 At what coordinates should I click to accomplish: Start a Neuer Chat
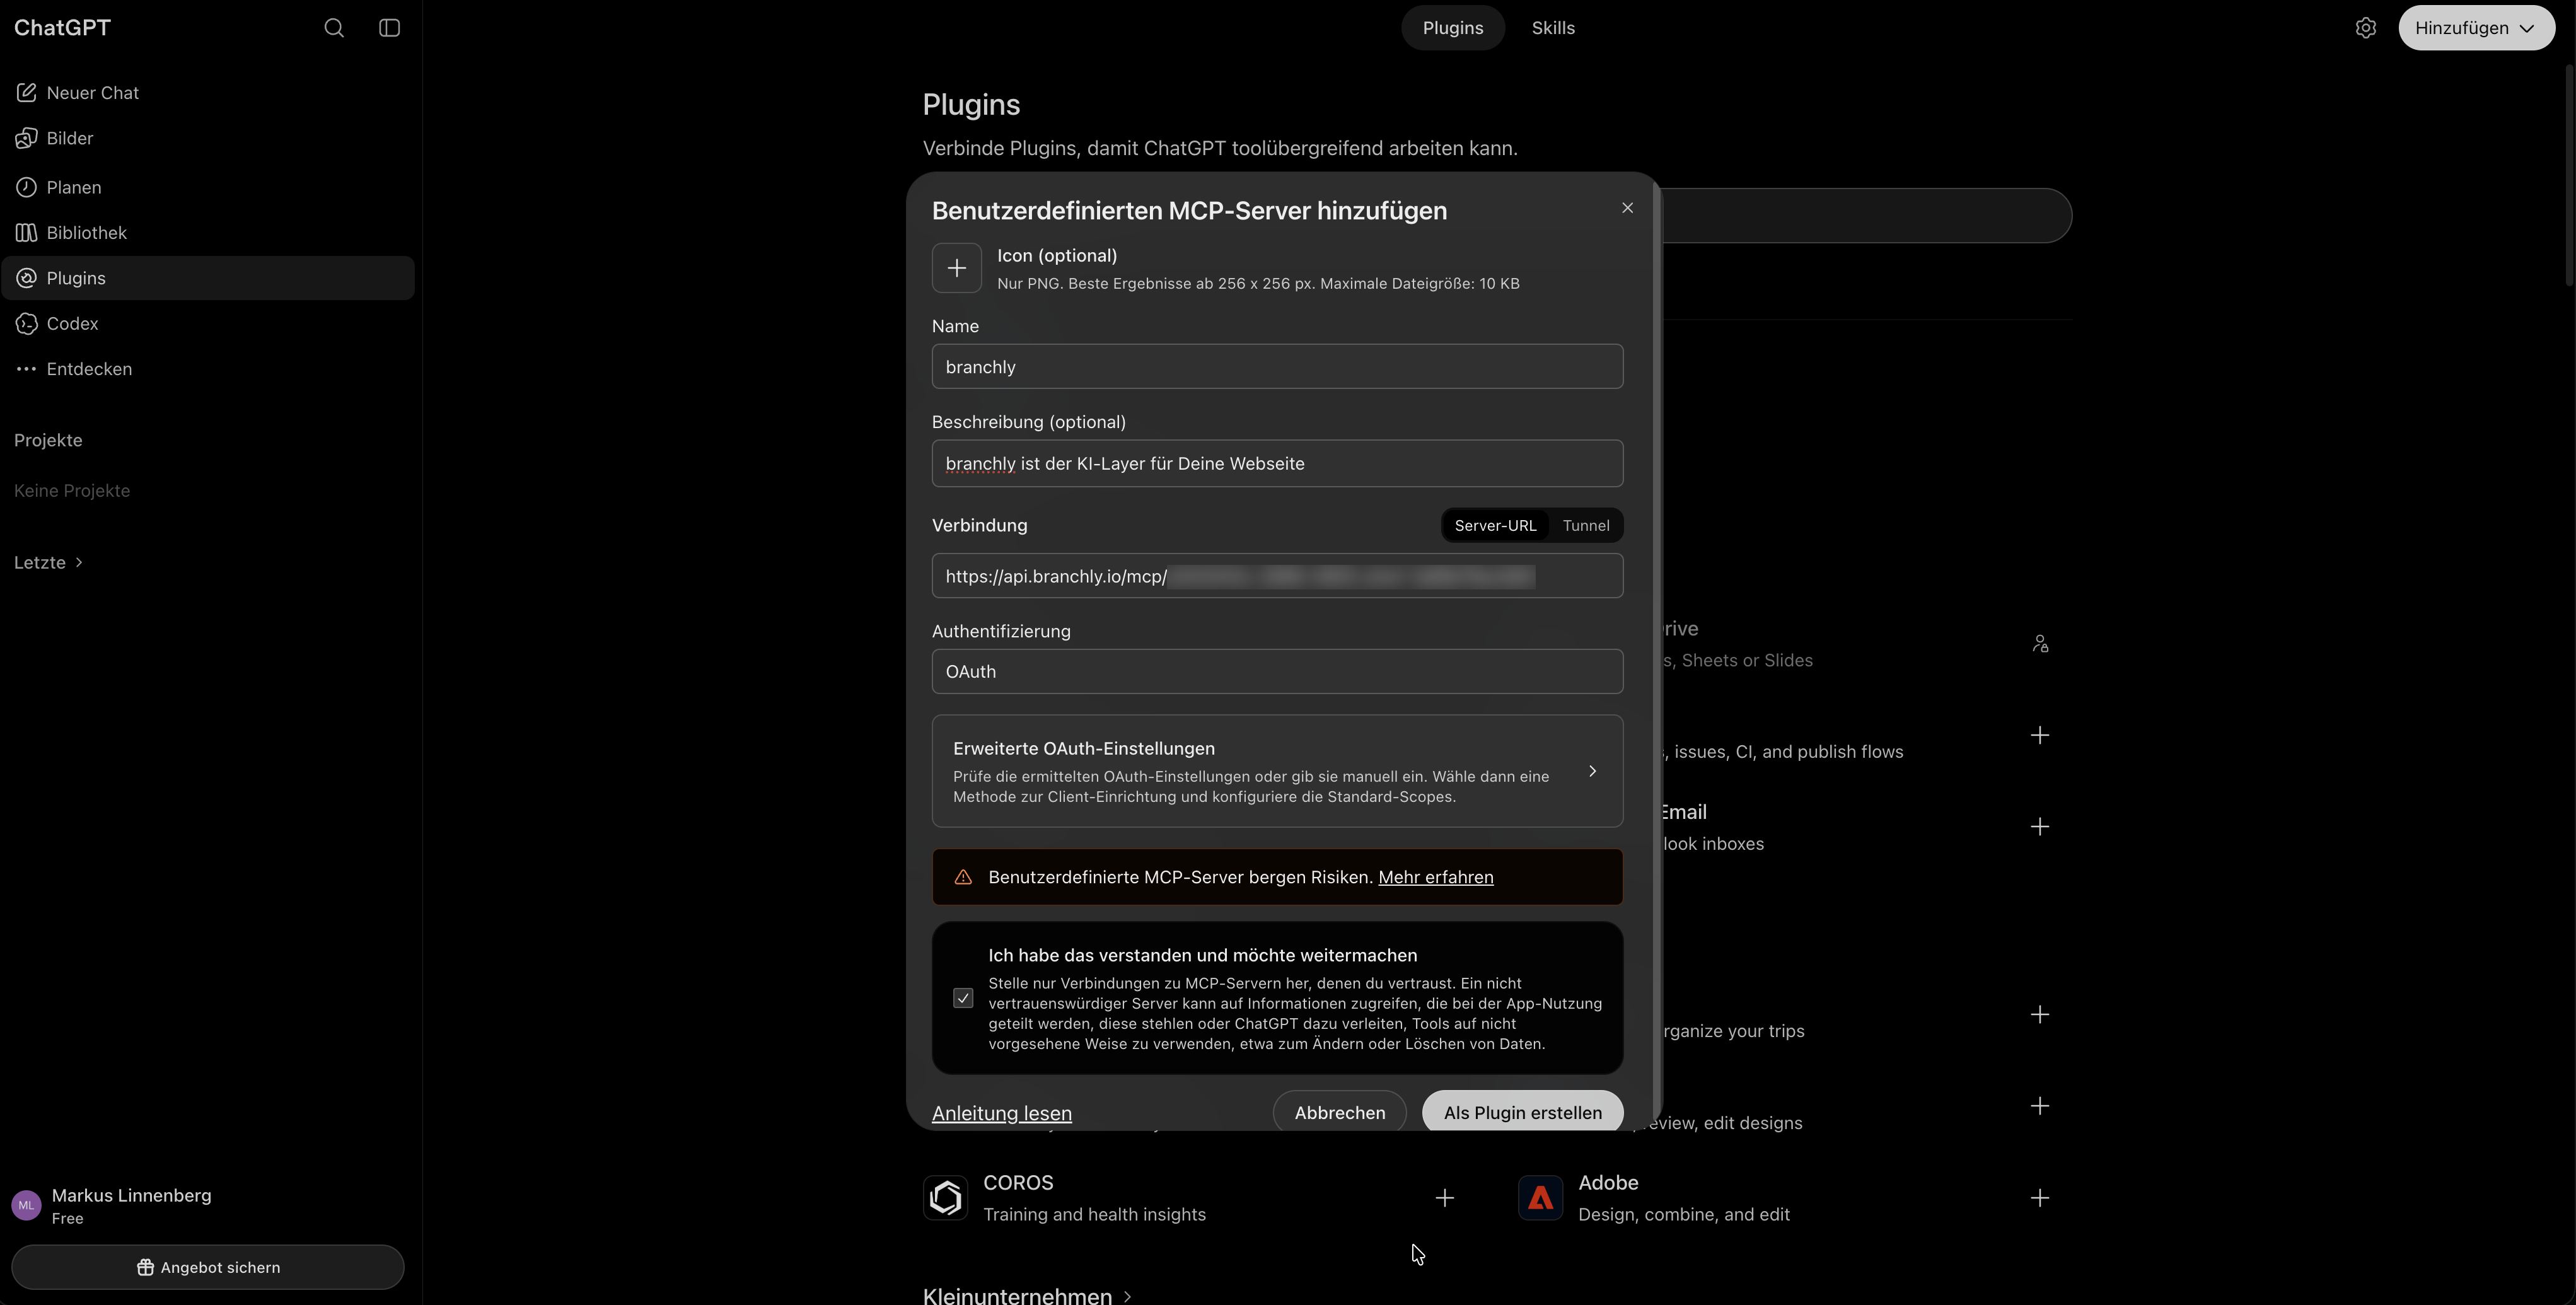[208, 93]
